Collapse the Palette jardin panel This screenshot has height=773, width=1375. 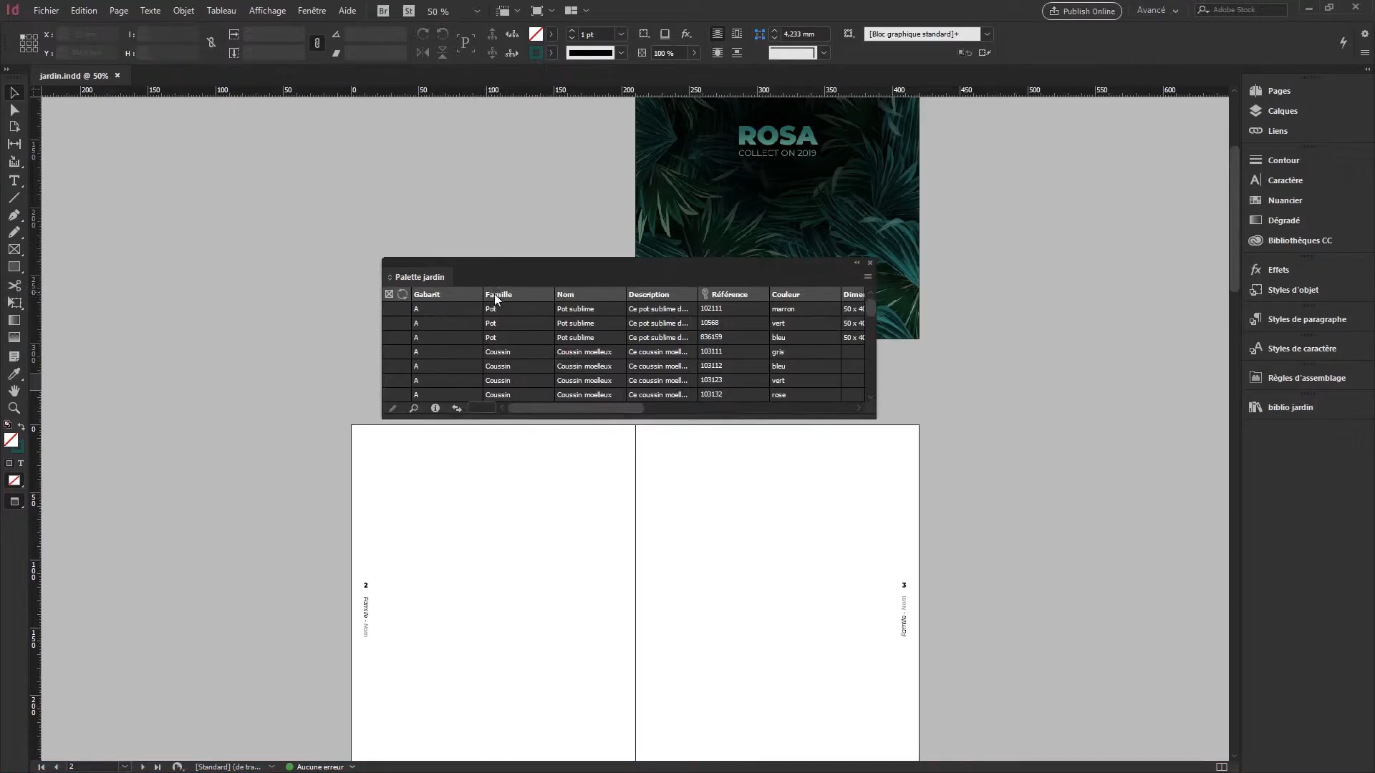point(857,263)
